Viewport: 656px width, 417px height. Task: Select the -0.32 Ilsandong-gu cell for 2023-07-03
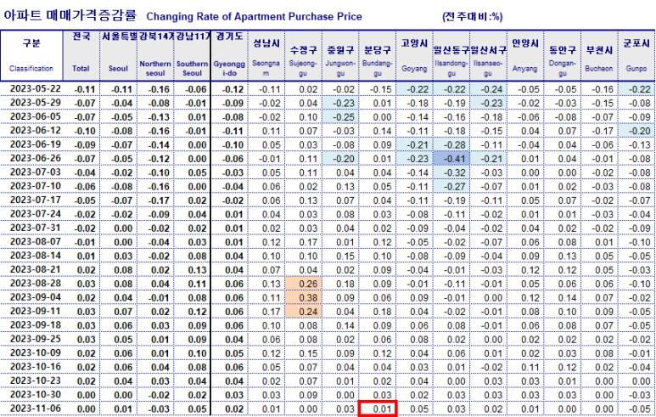pyautogui.click(x=451, y=172)
